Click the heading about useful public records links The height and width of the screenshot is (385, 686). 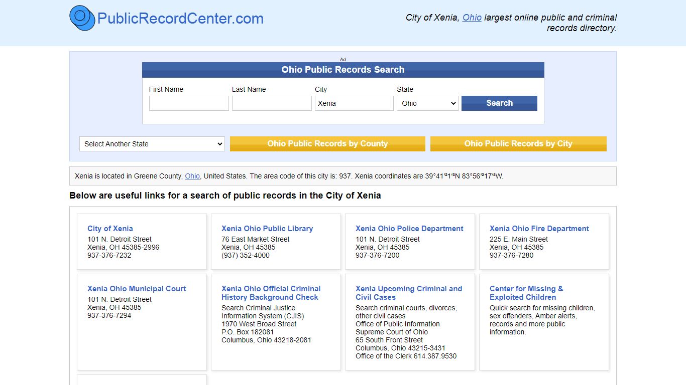click(225, 196)
